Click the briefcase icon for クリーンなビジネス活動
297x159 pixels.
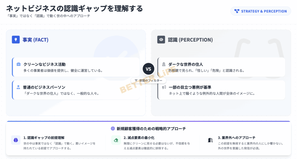click(x=19, y=64)
